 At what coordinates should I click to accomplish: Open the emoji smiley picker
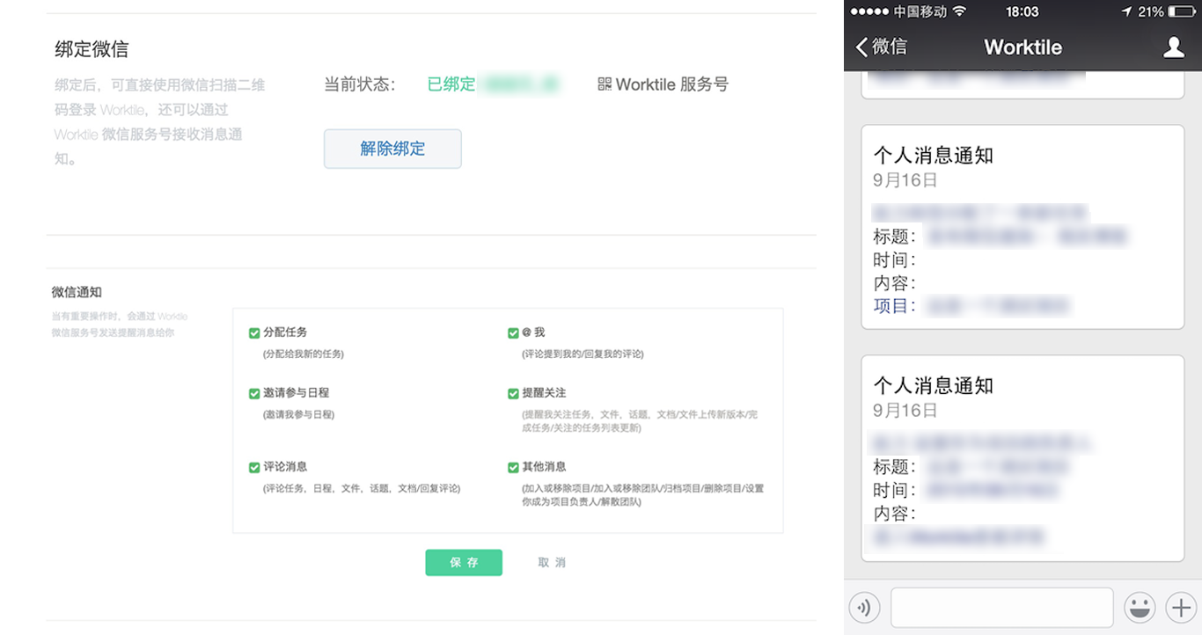pos(1140,608)
